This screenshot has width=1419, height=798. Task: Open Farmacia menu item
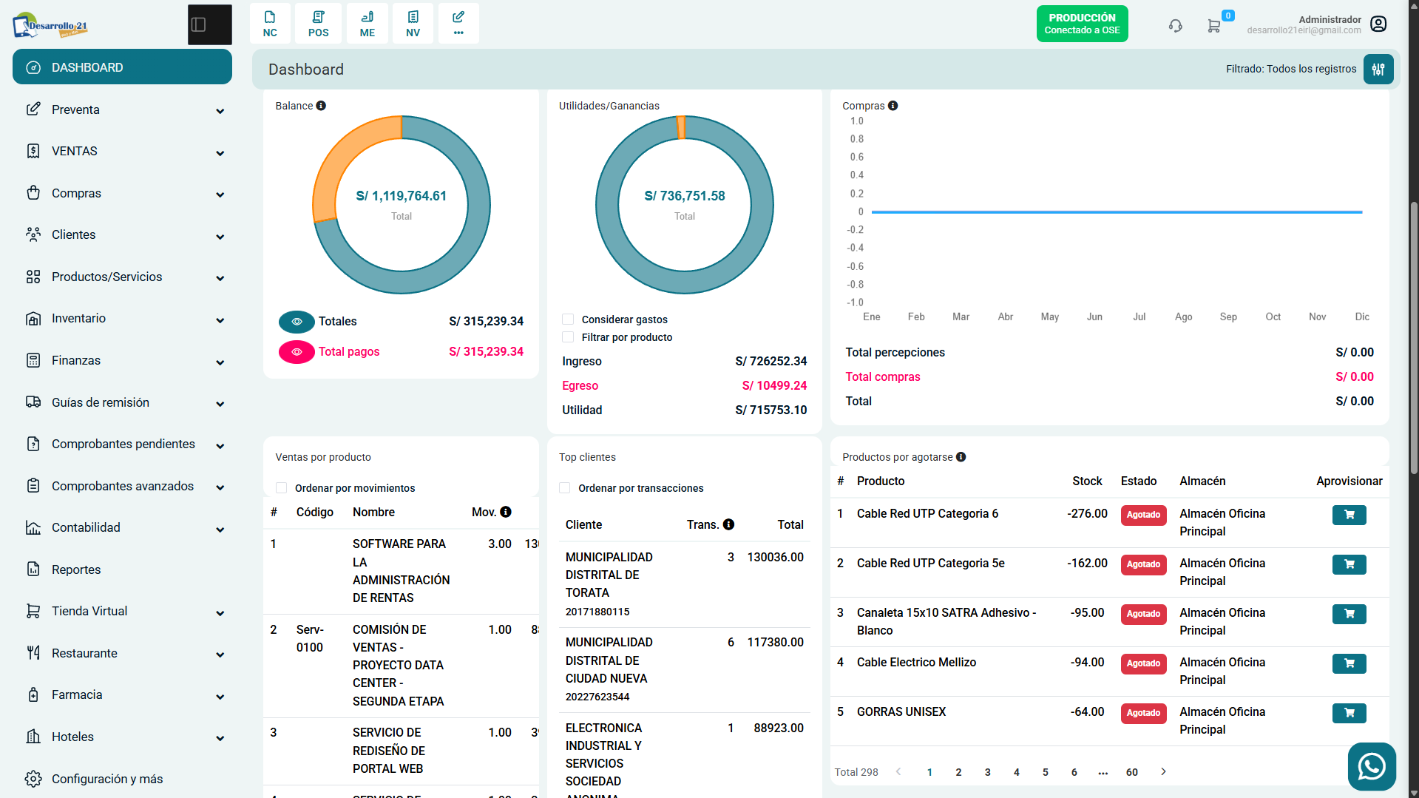122,694
